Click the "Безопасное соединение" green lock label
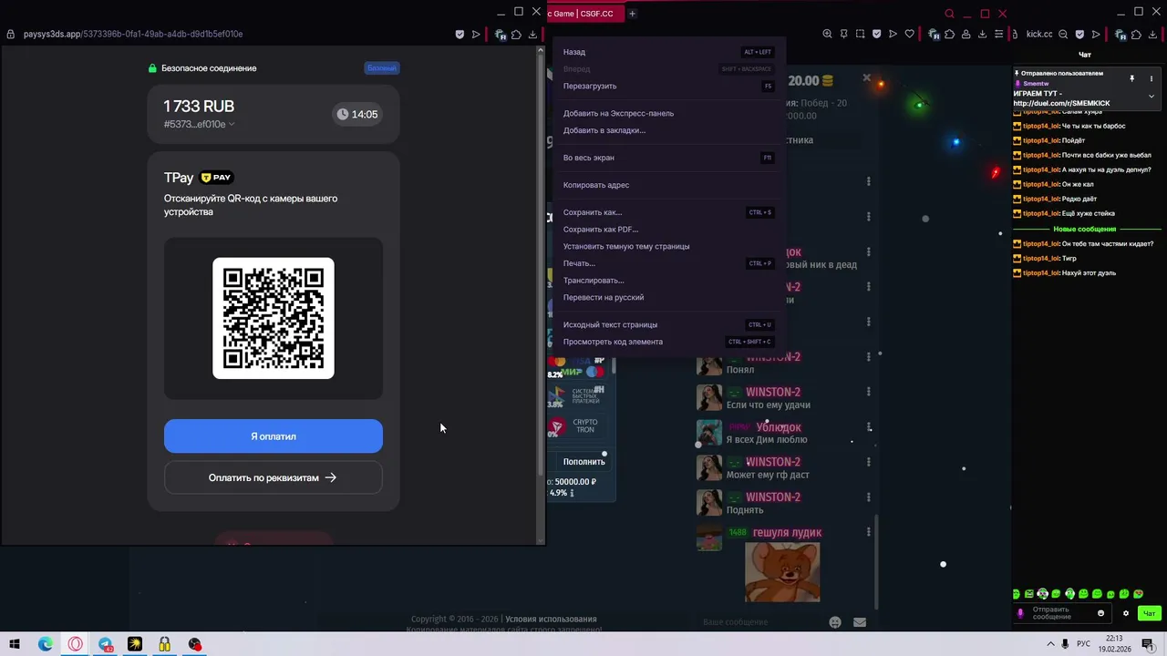Viewport: 1167px width, 656px height. tap(202, 68)
